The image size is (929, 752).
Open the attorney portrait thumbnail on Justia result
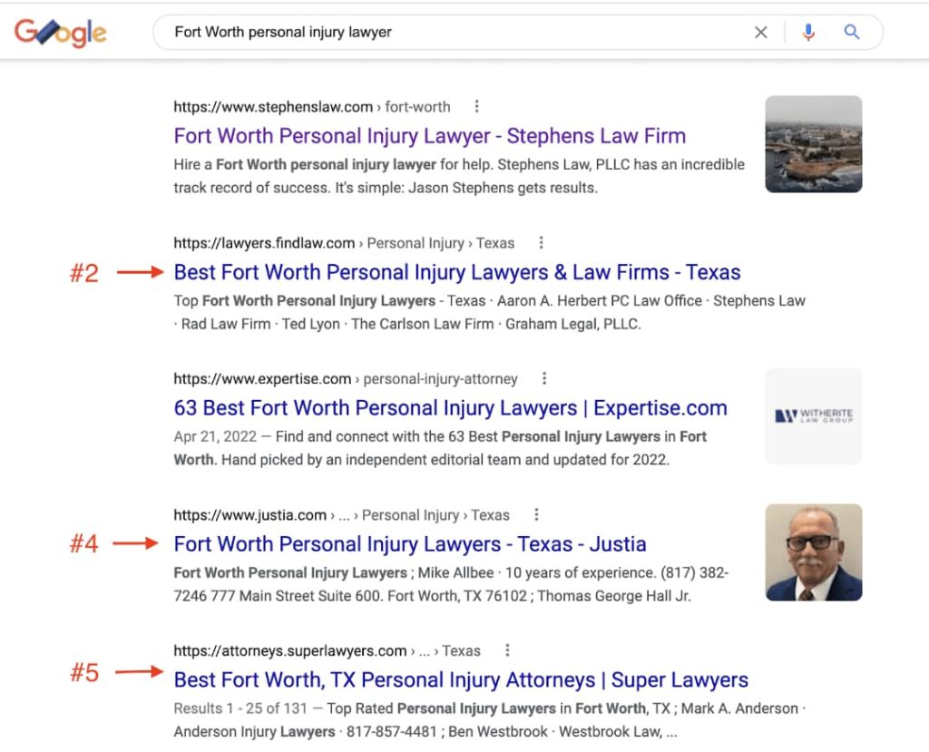[x=814, y=552]
